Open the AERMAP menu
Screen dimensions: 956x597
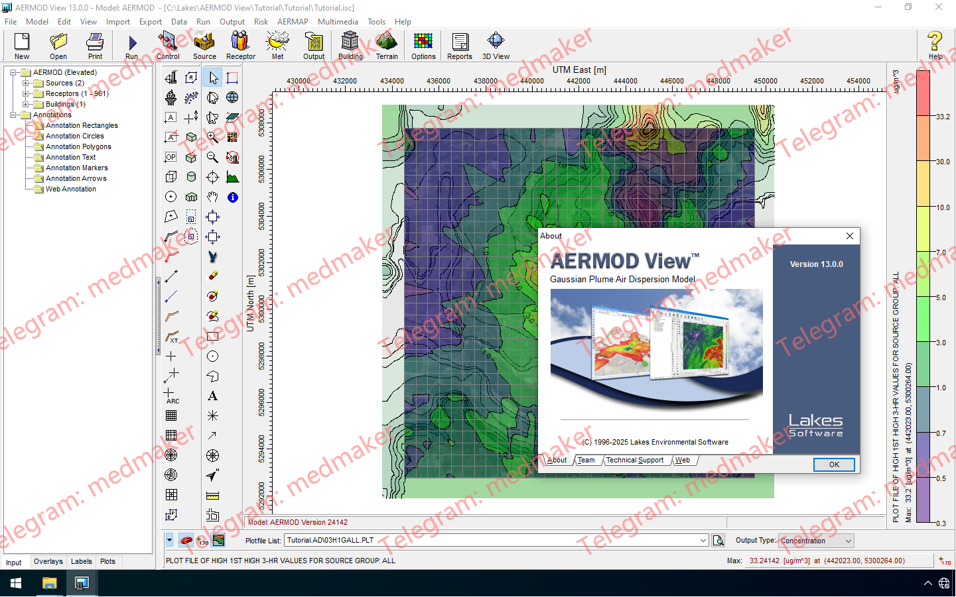(293, 22)
